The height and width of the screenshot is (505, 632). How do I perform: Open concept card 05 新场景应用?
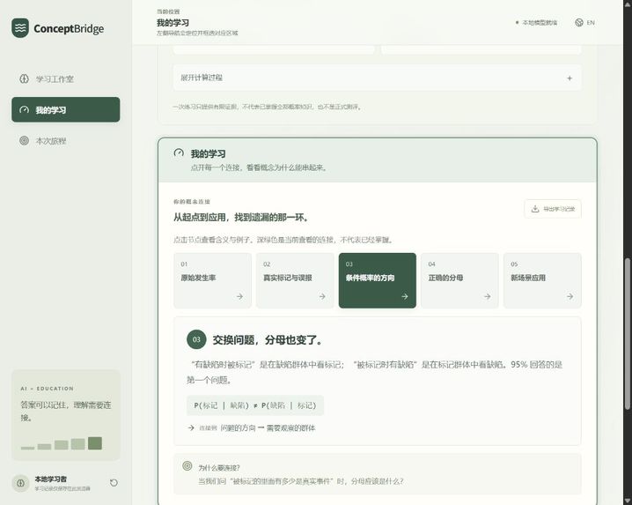[x=542, y=280]
